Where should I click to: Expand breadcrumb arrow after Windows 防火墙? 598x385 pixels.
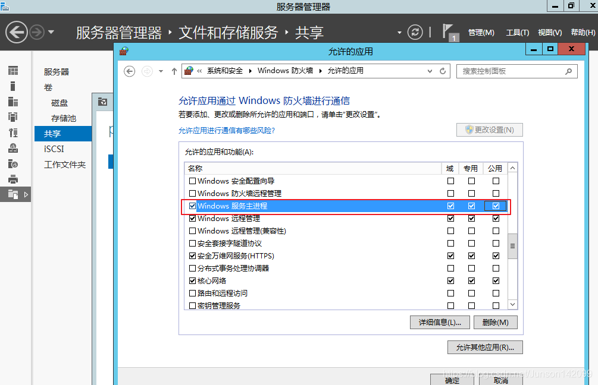coord(320,71)
